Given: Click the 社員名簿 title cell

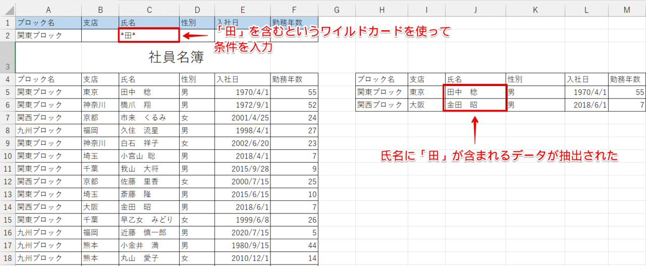Looking at the screenshot, I should [167, 58].
